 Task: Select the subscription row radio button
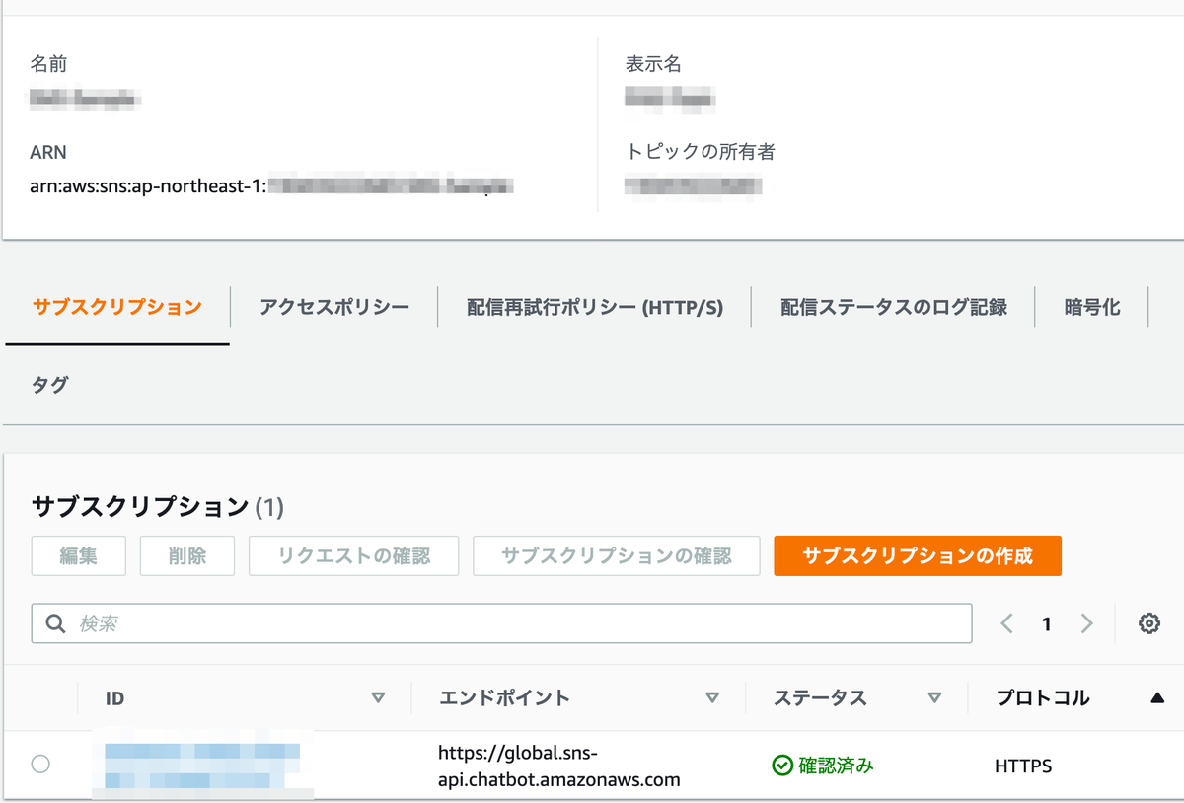click(40, 764)
